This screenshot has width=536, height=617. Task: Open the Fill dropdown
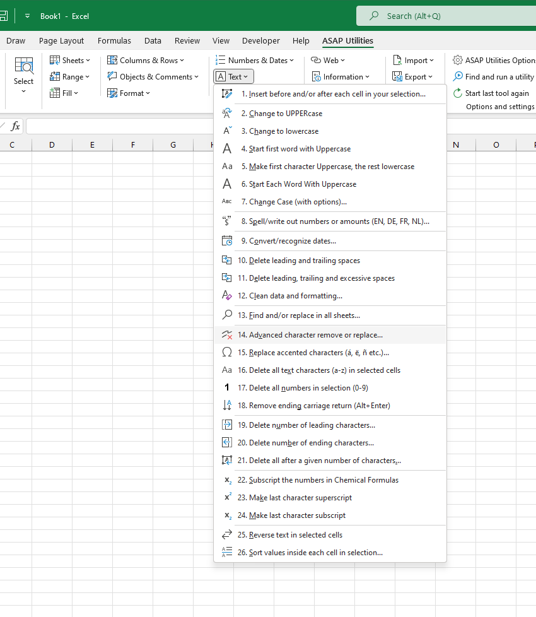point(64,93)
